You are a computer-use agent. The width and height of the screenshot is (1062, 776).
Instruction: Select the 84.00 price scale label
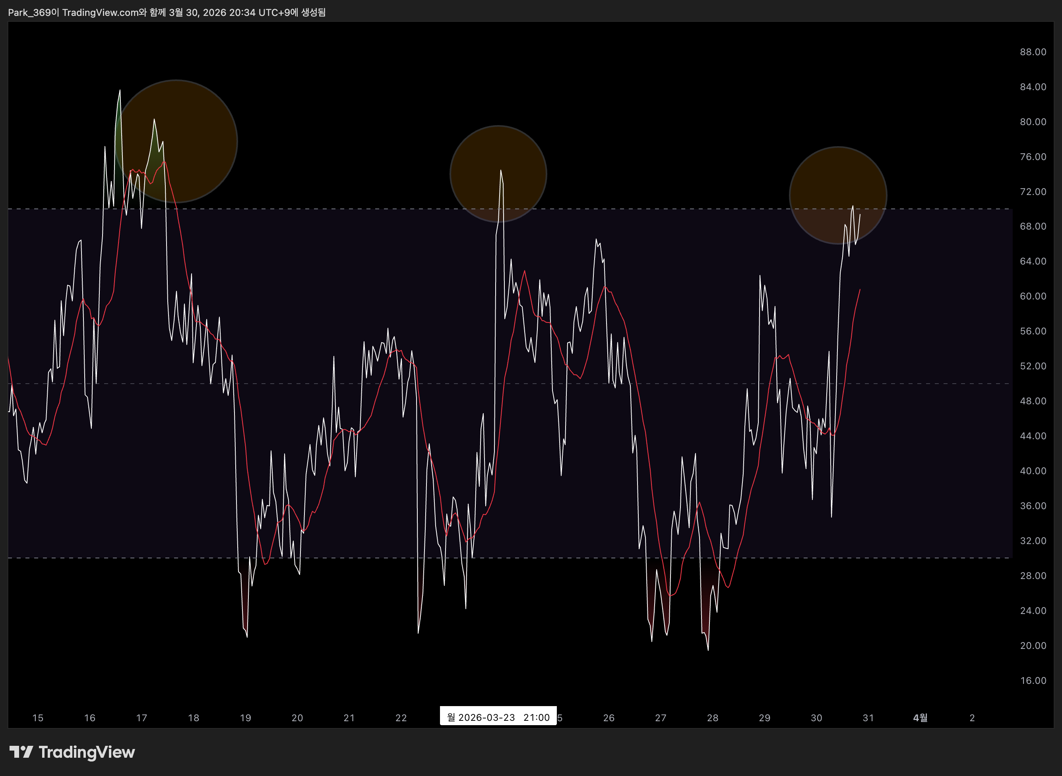(x=1033, y=87)
